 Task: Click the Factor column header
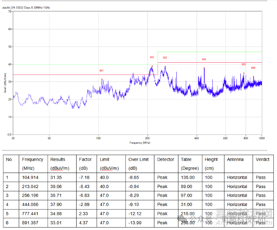[85, 160]
